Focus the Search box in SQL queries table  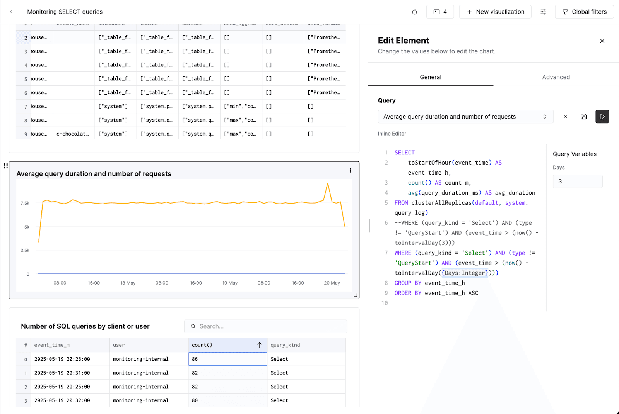pyautogui.click(x=271, y=326)
